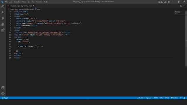Open the Search view in activity bar

[3, 12]
